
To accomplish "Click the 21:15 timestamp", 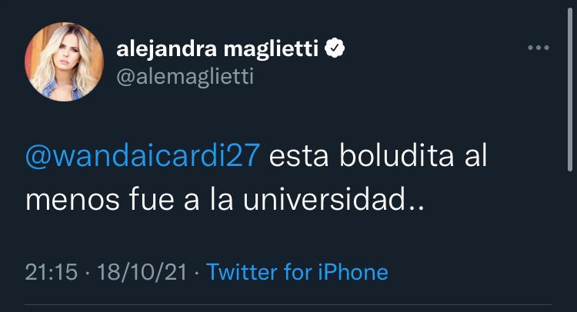I will (x=51, y=271).
